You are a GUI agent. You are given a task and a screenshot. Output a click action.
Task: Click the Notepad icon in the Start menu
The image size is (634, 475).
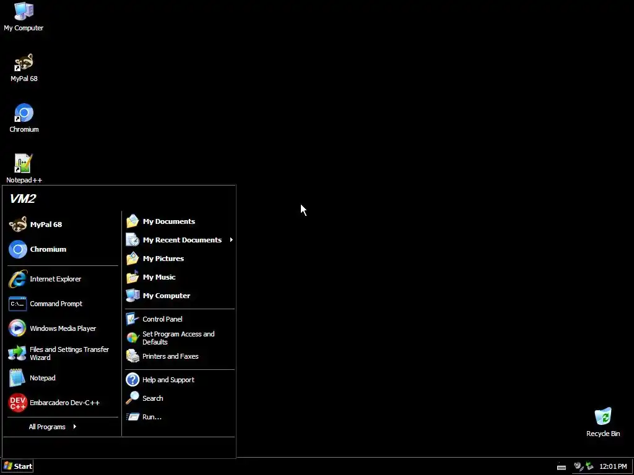(17, 378)
